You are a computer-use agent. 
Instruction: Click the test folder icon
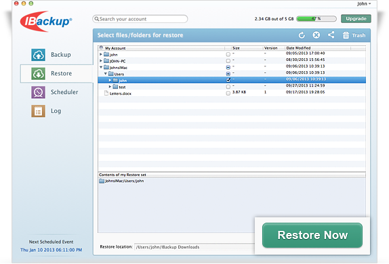[115, 87]
